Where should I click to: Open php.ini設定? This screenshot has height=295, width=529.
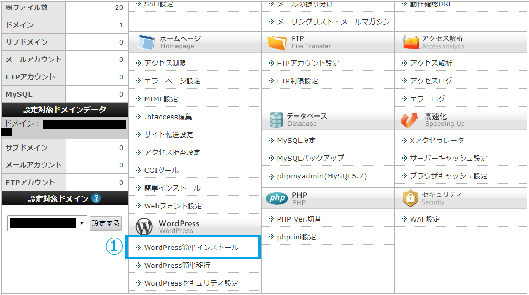(x=297, y=237)
